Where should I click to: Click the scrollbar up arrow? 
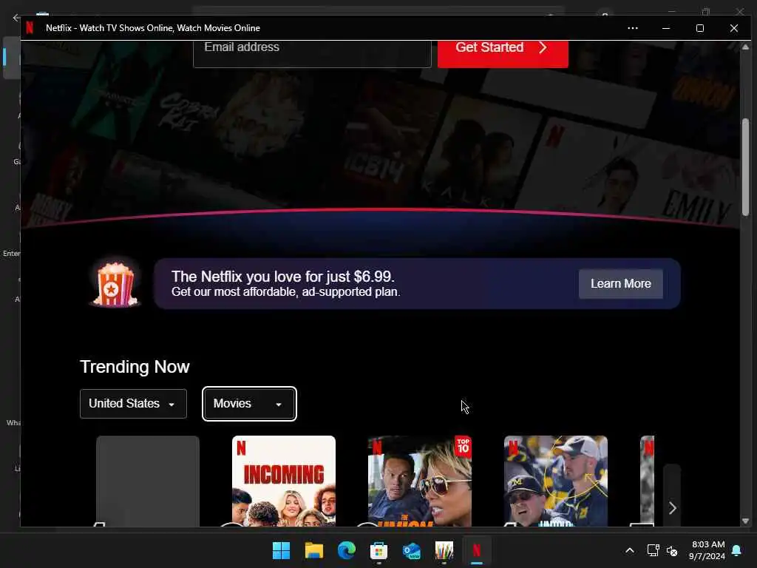(745, 47)
